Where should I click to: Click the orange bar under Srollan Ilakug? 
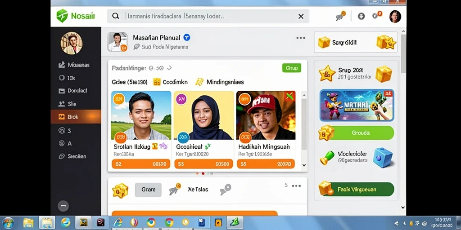point(141,164)
